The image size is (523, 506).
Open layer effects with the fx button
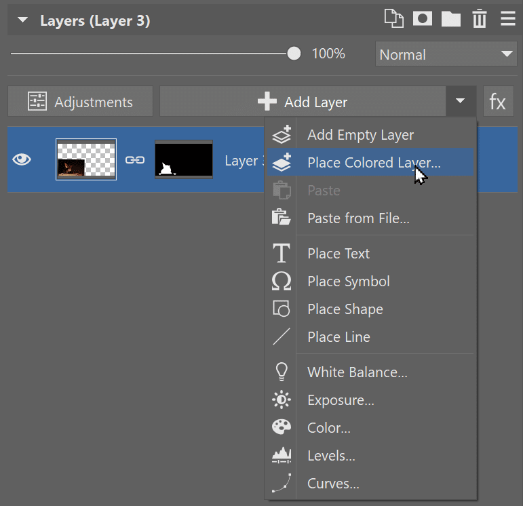tap(498, 102)
